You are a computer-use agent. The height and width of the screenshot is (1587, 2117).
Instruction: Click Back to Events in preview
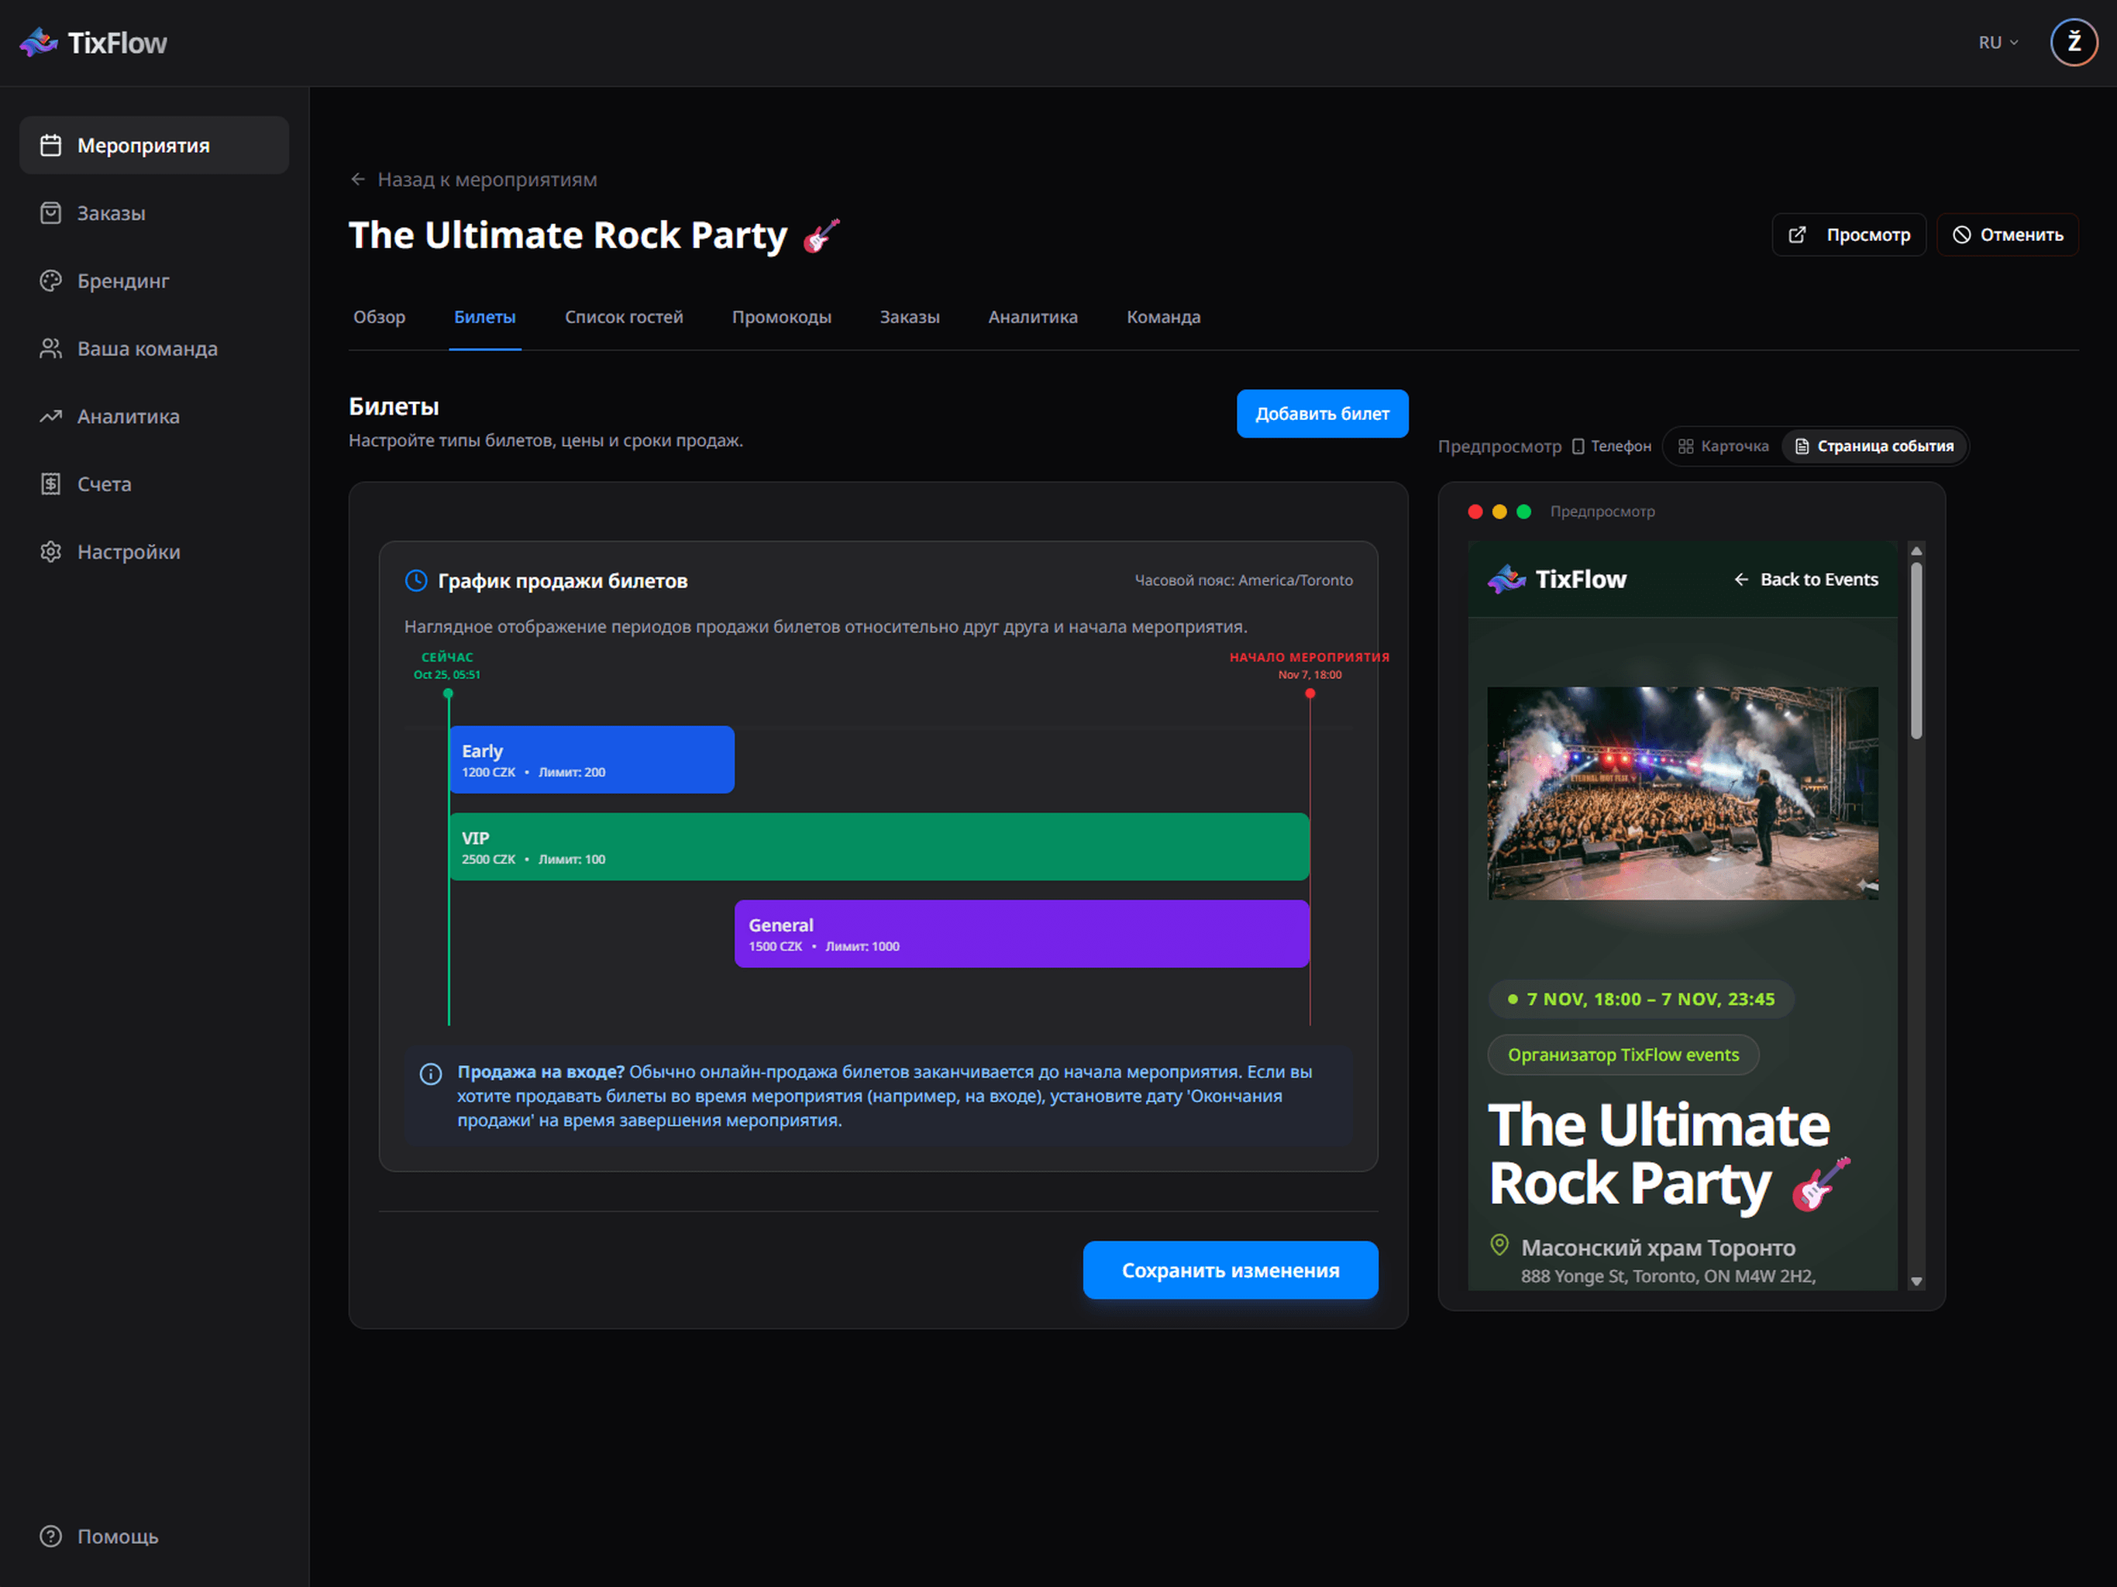[x=1805, y=580]
